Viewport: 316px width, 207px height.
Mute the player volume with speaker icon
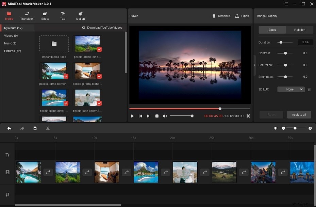click(165, 116)
